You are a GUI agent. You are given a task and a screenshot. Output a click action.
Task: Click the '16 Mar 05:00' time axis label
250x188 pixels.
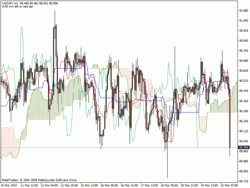(x=109, y=186)
